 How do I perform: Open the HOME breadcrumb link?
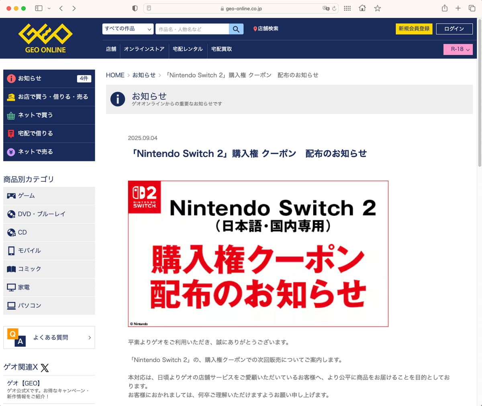click(115, 75)
